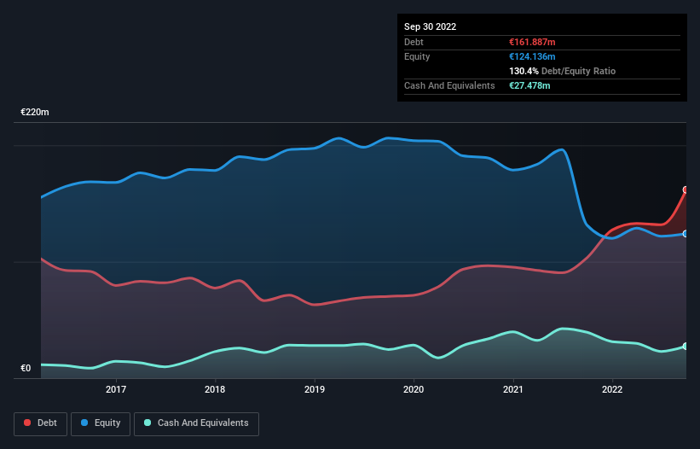Select the 2022 x-axis label

click(x=612, y=389)
